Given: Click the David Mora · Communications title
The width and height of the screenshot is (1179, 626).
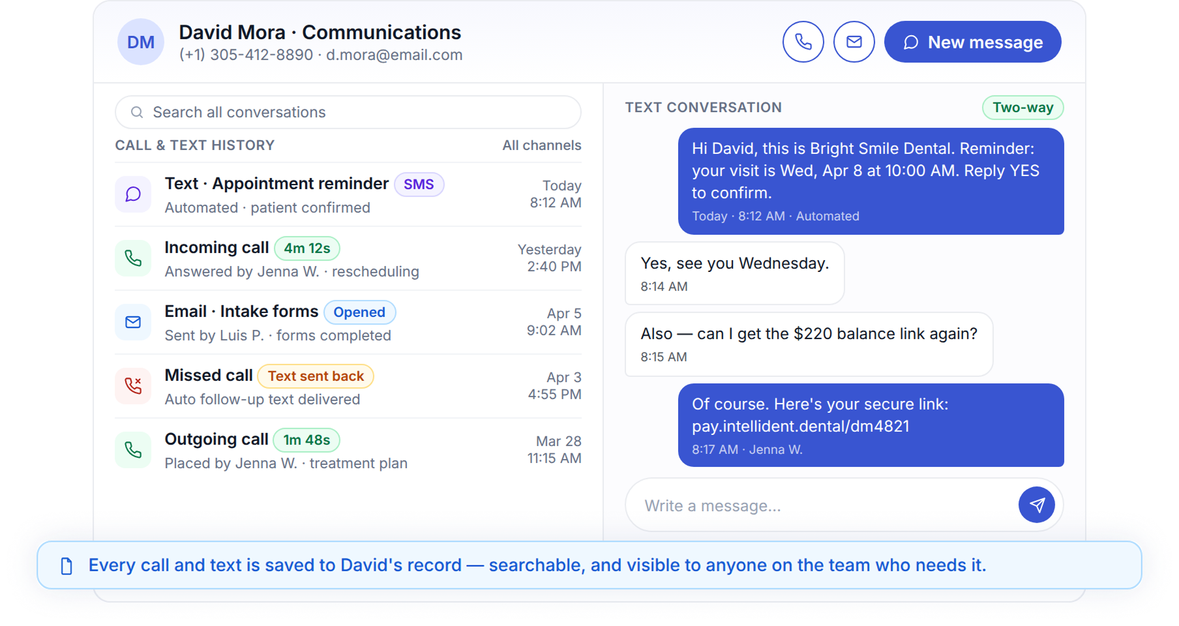Looking at the screenshot, I should [320, 33].
